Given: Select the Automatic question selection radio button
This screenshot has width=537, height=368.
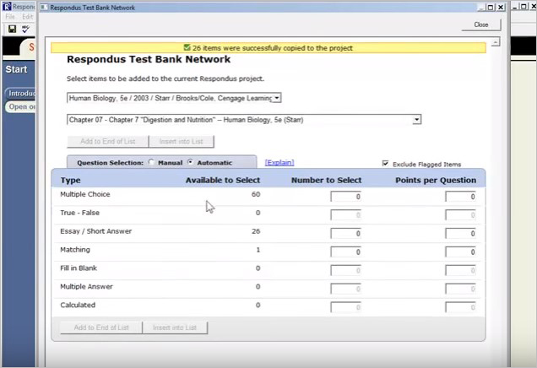Looking at the screenshot, I should (191, 162).
